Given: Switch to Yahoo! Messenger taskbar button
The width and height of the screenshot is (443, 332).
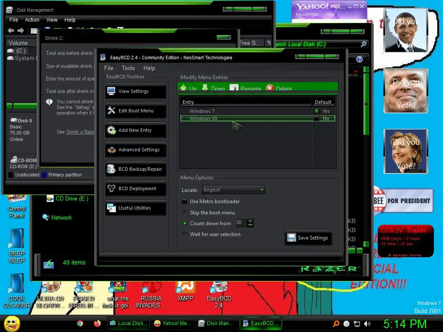Looking at the screenshot, I should 173,323.
